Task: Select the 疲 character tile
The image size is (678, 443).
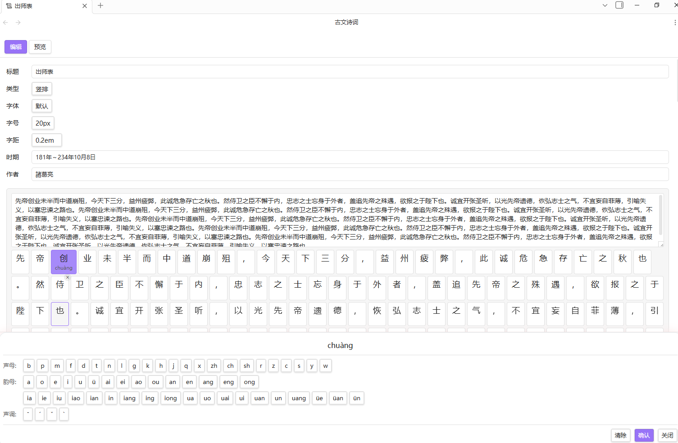Action: pyautogui.click(x=424, y=262)
